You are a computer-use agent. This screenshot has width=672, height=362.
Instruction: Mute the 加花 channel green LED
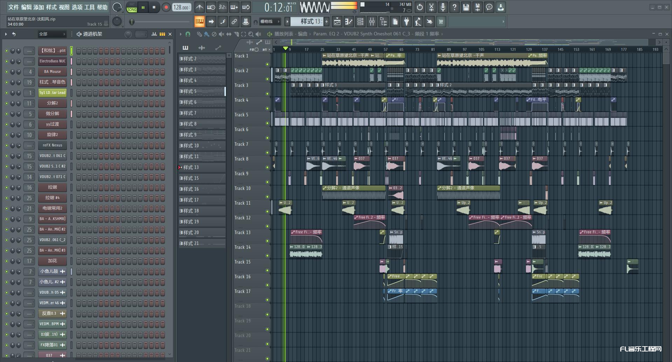[x=6, y=261]
